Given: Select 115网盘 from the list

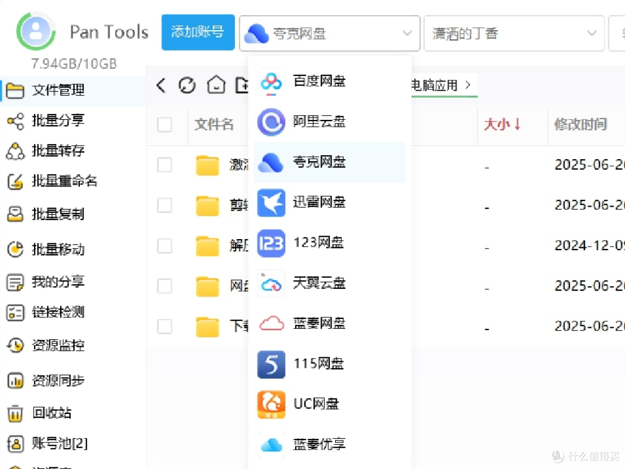Looking at the screenshot, I should click(330, 364).
